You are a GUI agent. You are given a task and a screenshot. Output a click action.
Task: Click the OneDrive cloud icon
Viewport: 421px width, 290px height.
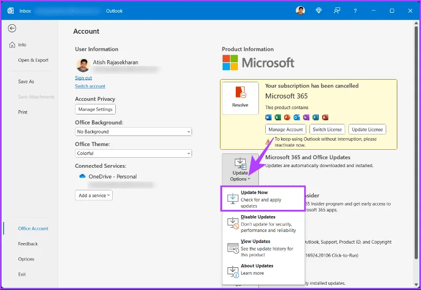click(83, 176)
